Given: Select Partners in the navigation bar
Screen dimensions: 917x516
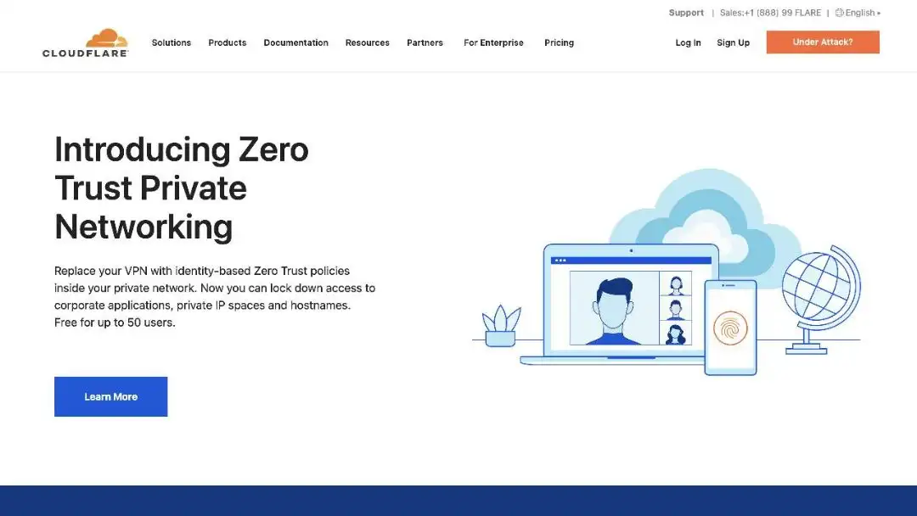Looking at the screenshot, I should [x=425, y=42].
